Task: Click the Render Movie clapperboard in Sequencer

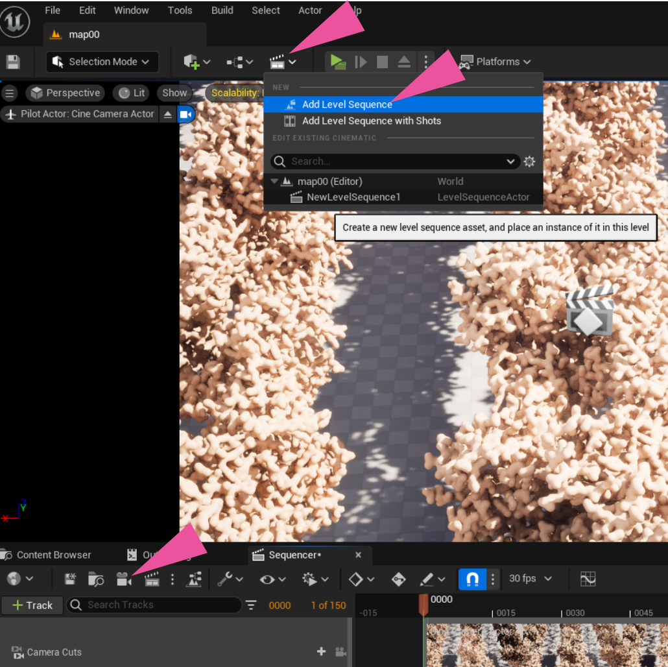Action: click(x=152, y=579)
